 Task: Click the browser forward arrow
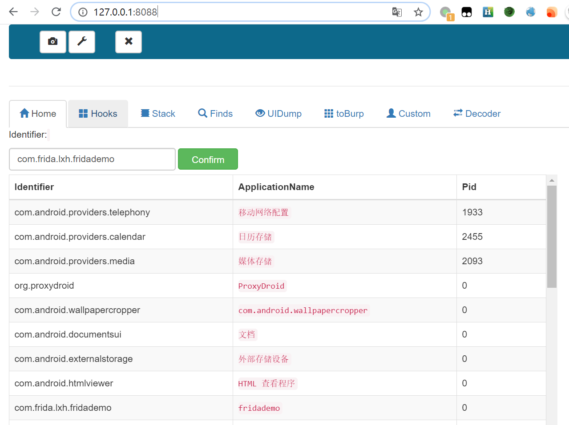coord(35,12)
